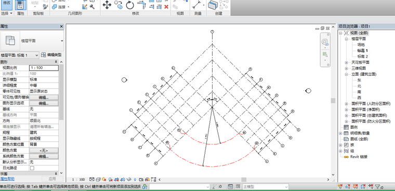Click the red Delete X tool
This screenshot has height=191, width=395.
click(166, 7)
